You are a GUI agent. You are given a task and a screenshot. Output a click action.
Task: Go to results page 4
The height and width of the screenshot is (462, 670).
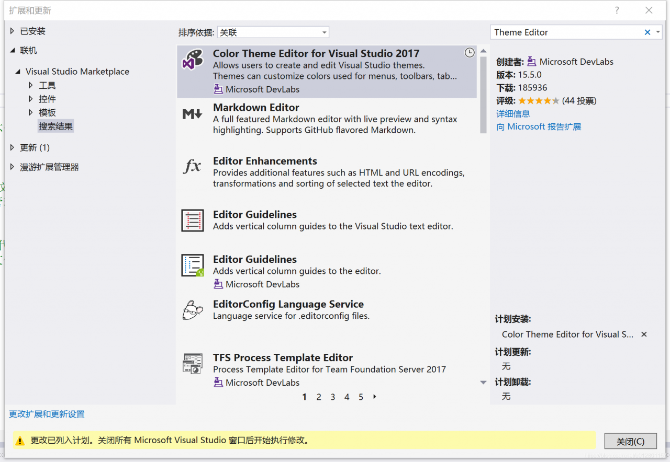[x=347, y=397]
